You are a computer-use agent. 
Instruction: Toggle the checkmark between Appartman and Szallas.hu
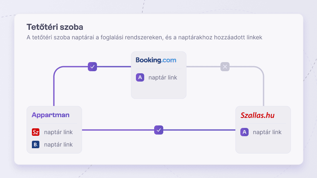pos(159,130)
